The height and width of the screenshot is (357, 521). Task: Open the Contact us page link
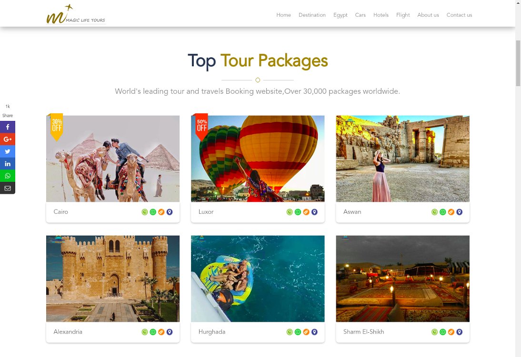coord(459,15)
